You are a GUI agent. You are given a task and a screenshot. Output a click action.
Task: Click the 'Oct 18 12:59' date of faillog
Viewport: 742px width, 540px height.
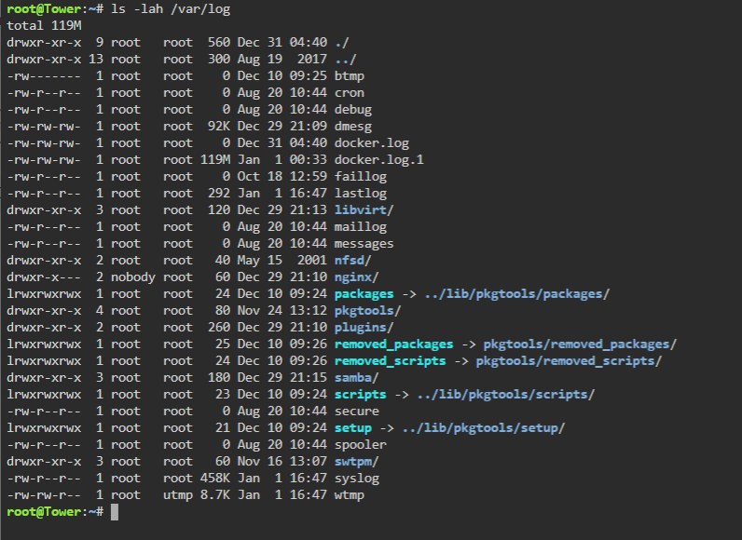pyautogui.click(x=282, y=177)
